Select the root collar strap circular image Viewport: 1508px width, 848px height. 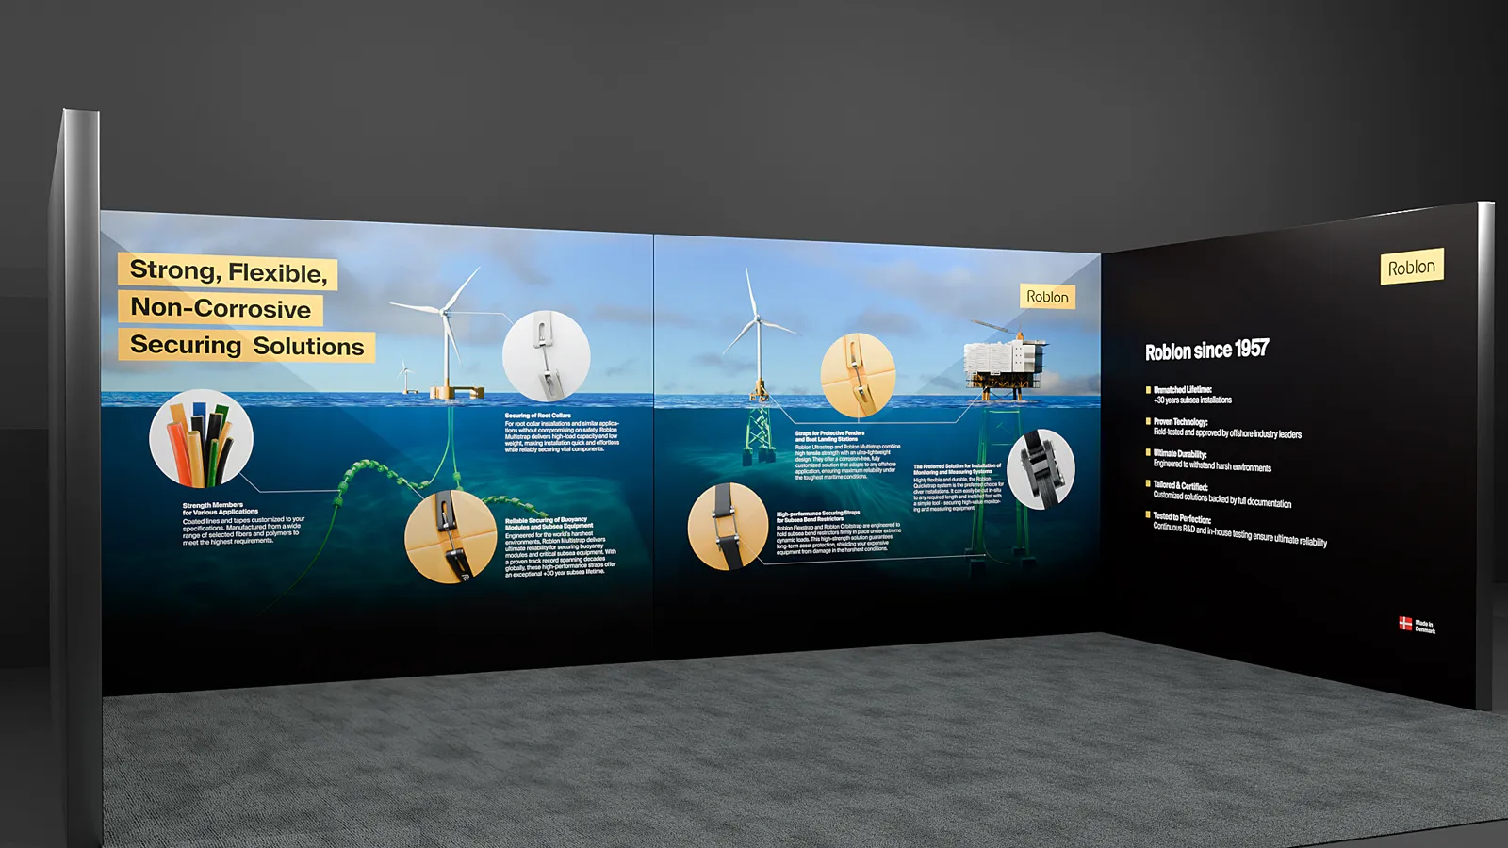pos(547,356)
